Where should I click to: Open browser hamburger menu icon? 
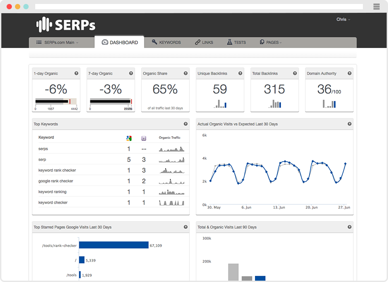pyautogui.click(x=377, y=7)
